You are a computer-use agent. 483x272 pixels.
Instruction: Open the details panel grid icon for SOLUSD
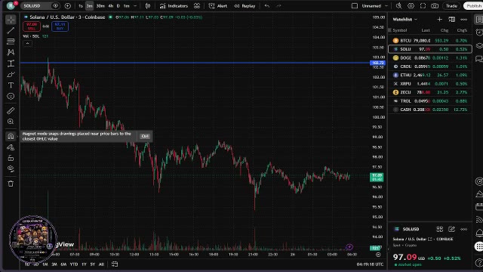[439, 229]
